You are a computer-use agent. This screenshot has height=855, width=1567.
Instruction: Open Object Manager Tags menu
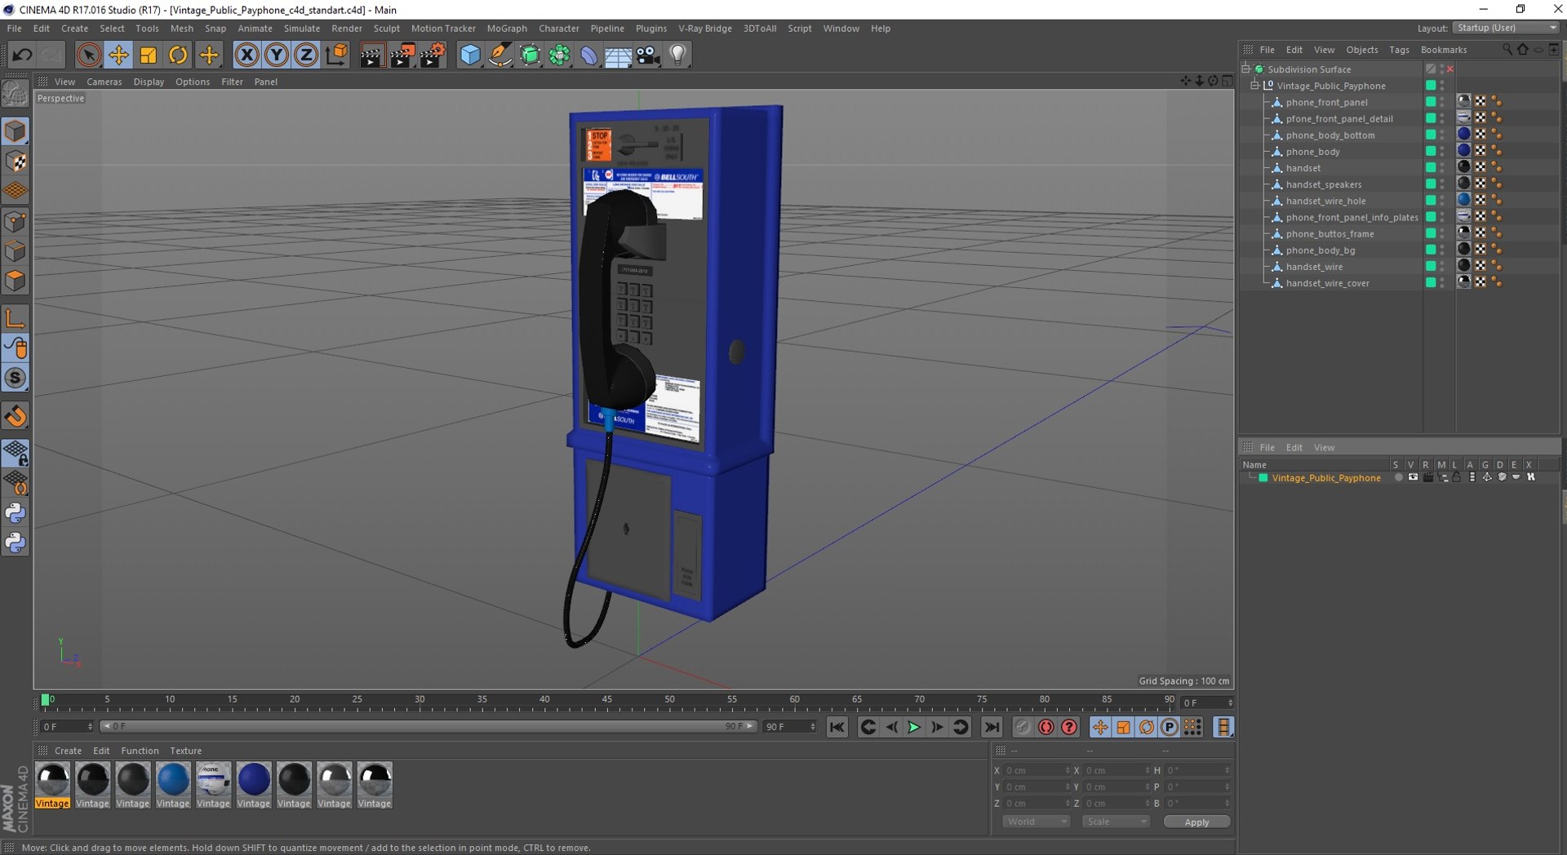pyautogui.click(x=1399, y=50)
